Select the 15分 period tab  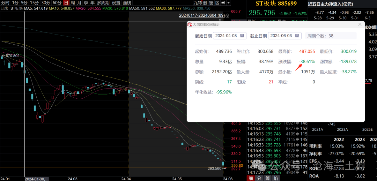click(x=34, y=3)
